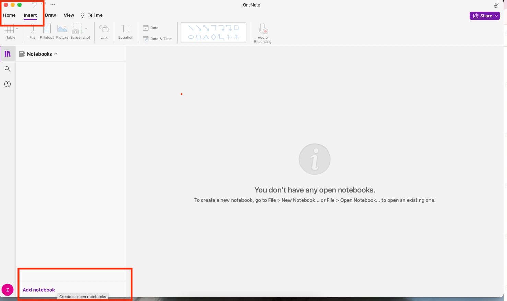Insert today's Date
507x301 pixels.
151,28
